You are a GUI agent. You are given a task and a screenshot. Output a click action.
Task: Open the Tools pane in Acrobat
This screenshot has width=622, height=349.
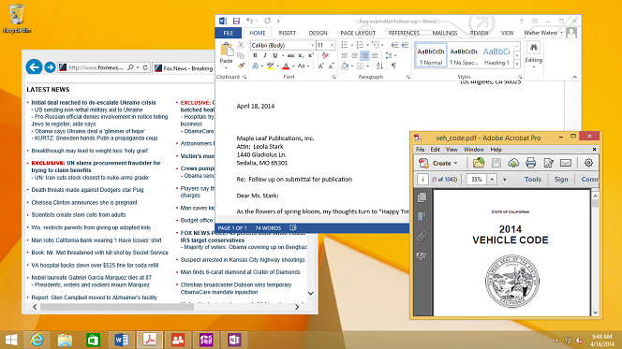533,180
